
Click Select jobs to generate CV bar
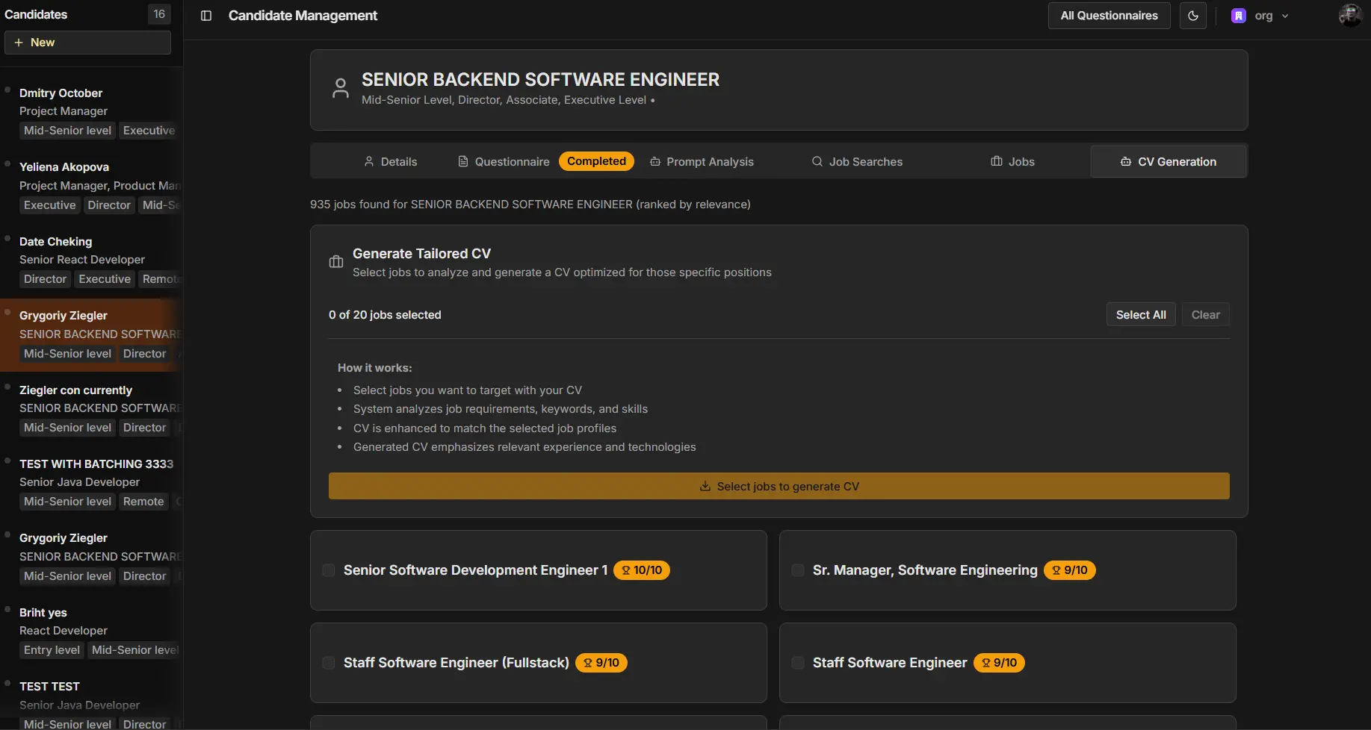pyautogui.click(x=779, y=486)
